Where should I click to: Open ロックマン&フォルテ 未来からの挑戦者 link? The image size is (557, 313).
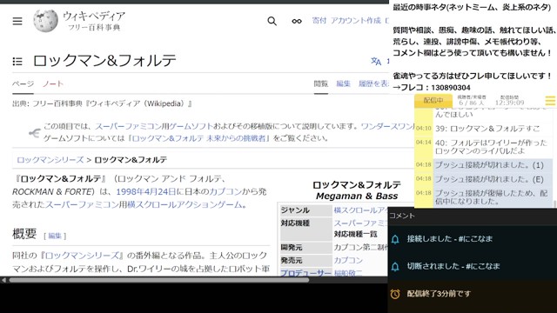tap(199, 138)
